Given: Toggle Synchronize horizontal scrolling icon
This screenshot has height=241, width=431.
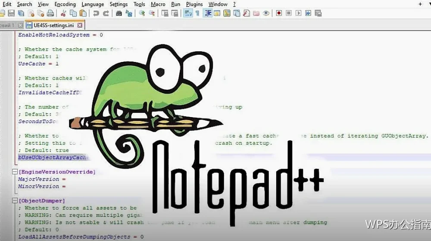Looking at the screenshot, I should (x=175, y=13).
